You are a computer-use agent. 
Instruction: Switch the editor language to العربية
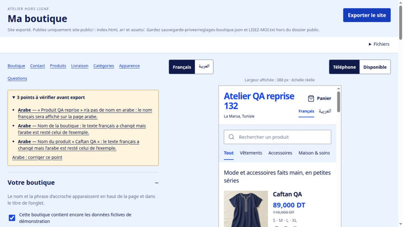point(204,67)
